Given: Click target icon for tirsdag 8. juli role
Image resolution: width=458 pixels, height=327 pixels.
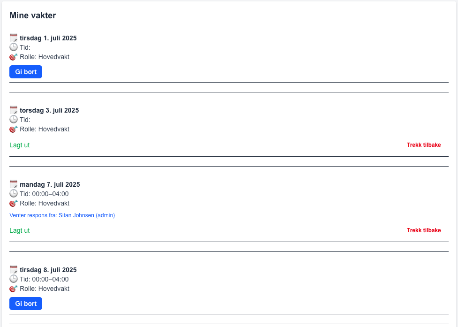Looking at the screenshot, I should pyautogui.click(x=14, y=289).
